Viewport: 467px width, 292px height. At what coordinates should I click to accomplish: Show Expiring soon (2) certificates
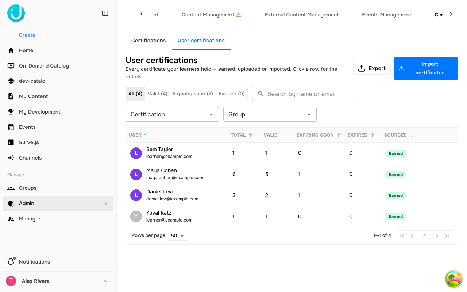[193, 94]
